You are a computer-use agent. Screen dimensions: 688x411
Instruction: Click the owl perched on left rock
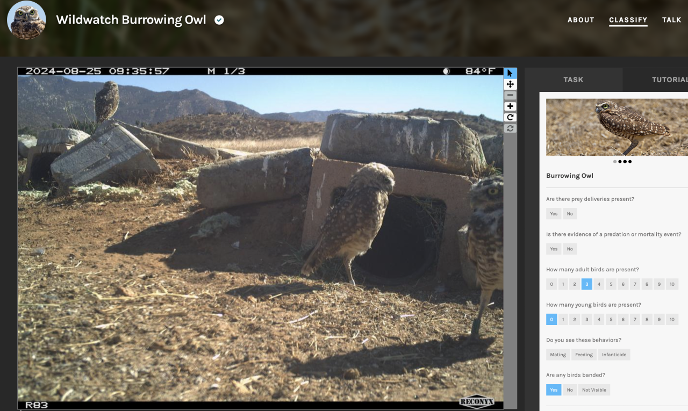[x=106, y=101]
